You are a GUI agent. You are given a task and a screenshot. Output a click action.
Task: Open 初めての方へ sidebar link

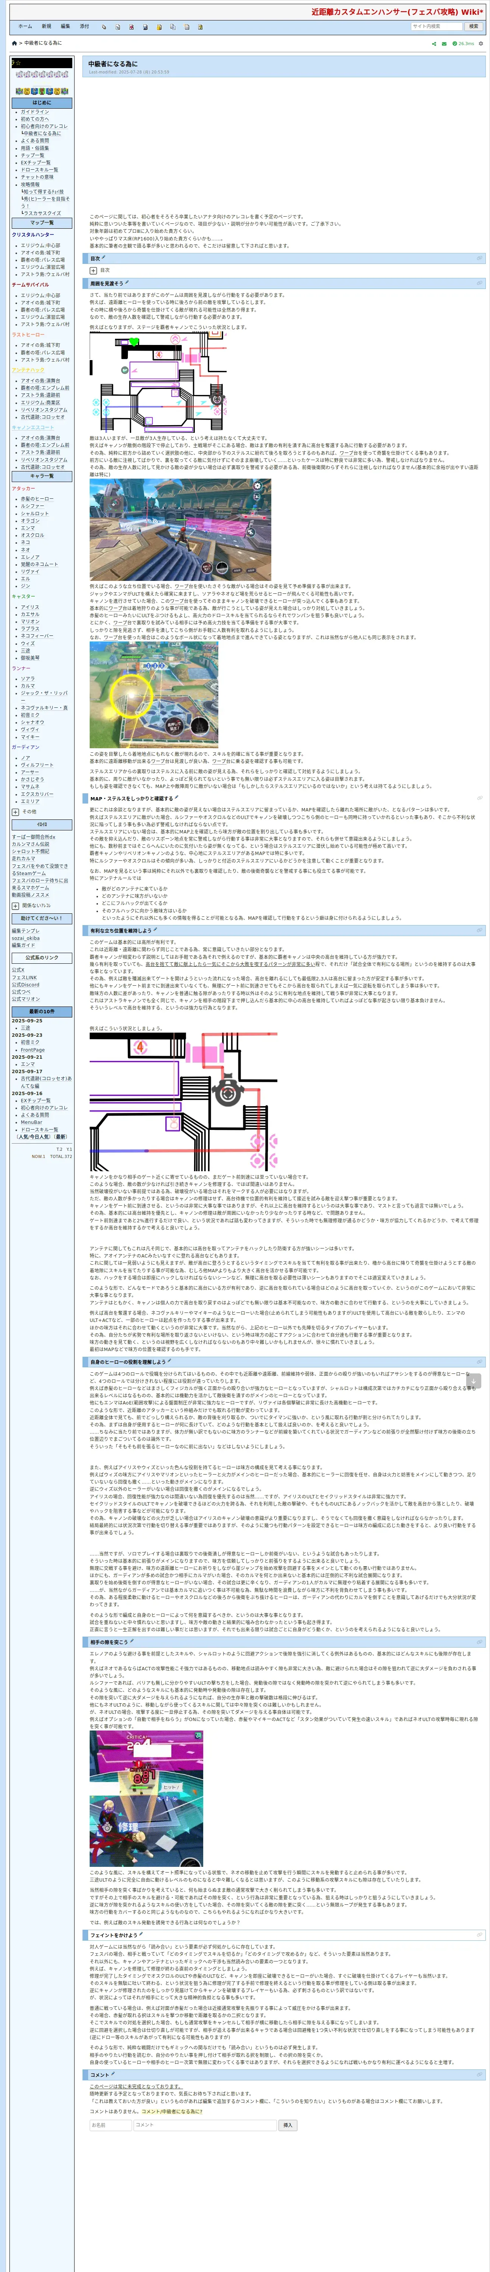coord(35,119)
